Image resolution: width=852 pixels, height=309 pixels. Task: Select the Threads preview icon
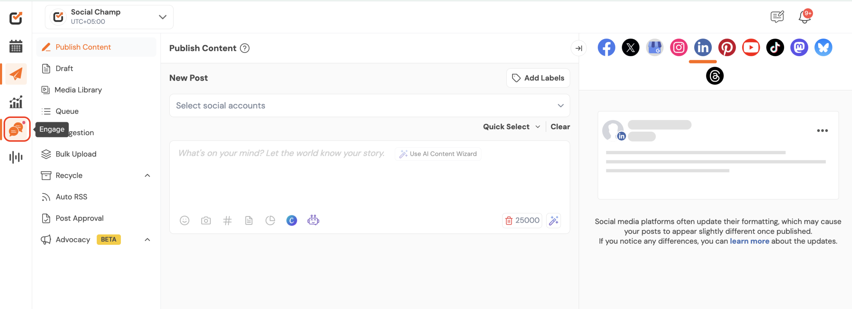(x=715, y=76)
